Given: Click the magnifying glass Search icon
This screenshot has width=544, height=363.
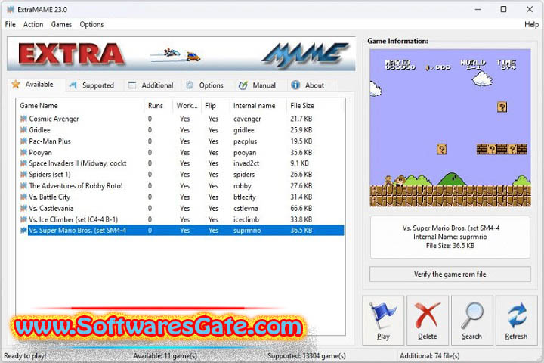Looking at the screenshot, I should (x=471, y=315).
